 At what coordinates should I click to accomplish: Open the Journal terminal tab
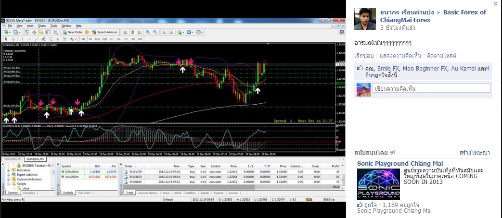coord(233,193)
